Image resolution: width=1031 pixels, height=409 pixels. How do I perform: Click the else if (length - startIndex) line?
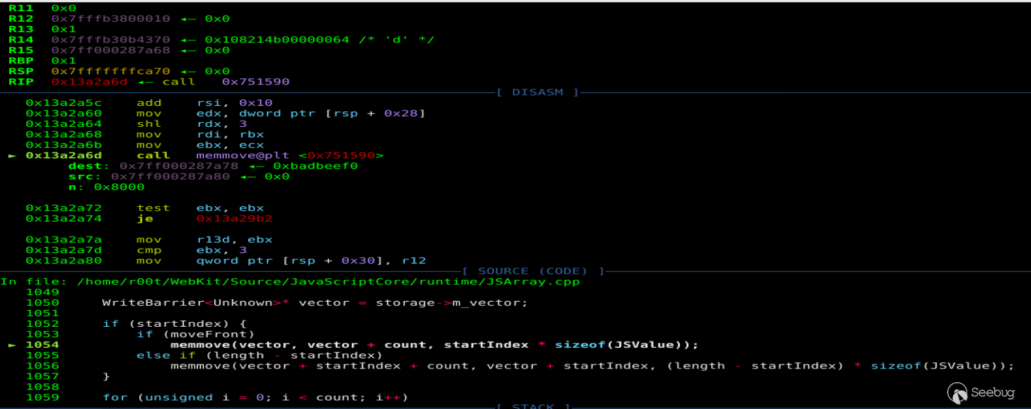260,355
